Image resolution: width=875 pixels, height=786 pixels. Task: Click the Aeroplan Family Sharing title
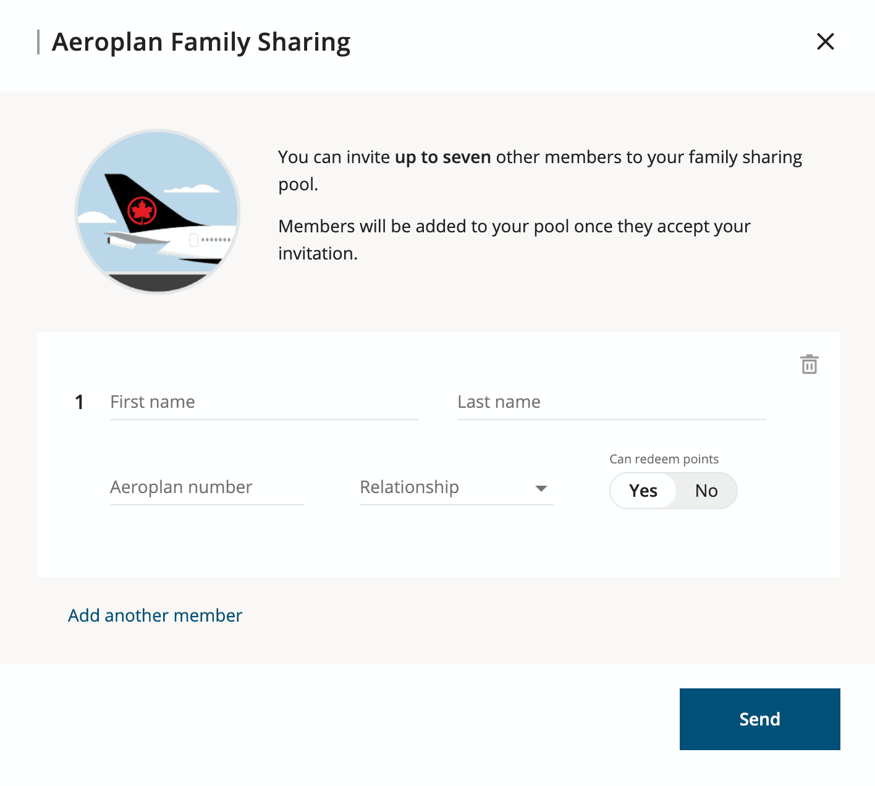201,41
